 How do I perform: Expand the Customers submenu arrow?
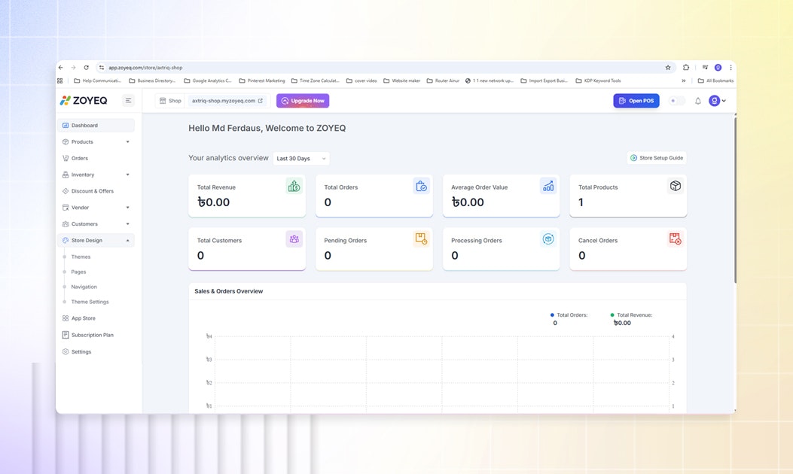[128, 224]
